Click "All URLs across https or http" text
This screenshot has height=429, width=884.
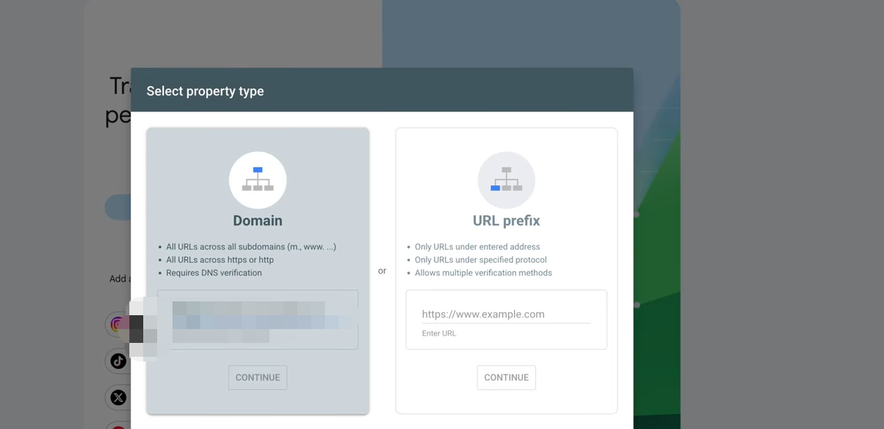220,260
